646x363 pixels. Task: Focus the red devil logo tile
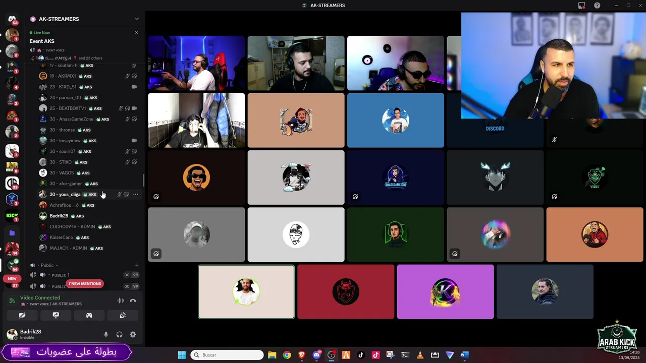(346, 292)
